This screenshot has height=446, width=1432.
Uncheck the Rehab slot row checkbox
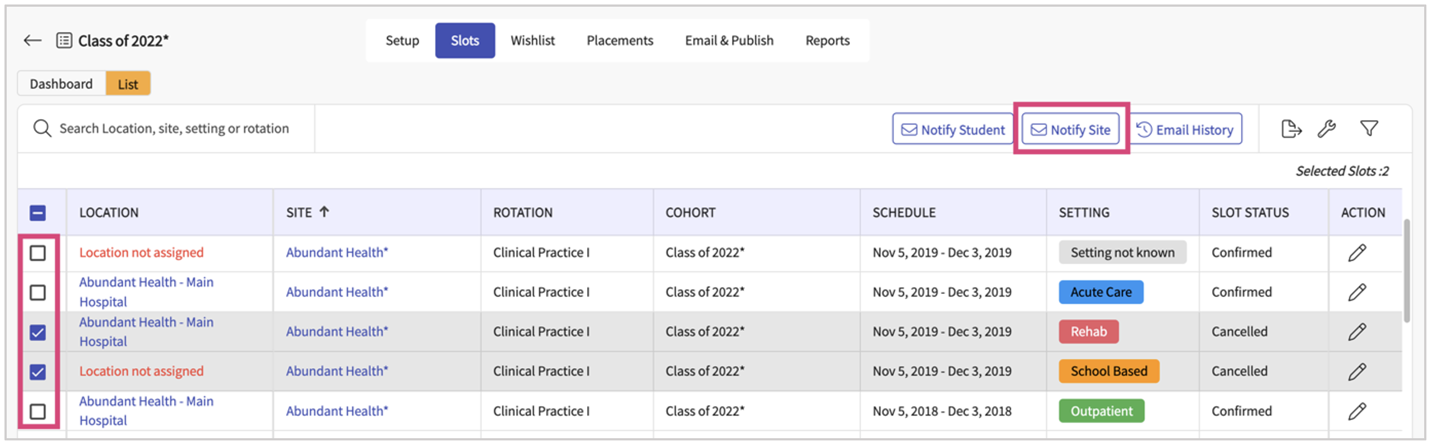[x=38, y=333]
